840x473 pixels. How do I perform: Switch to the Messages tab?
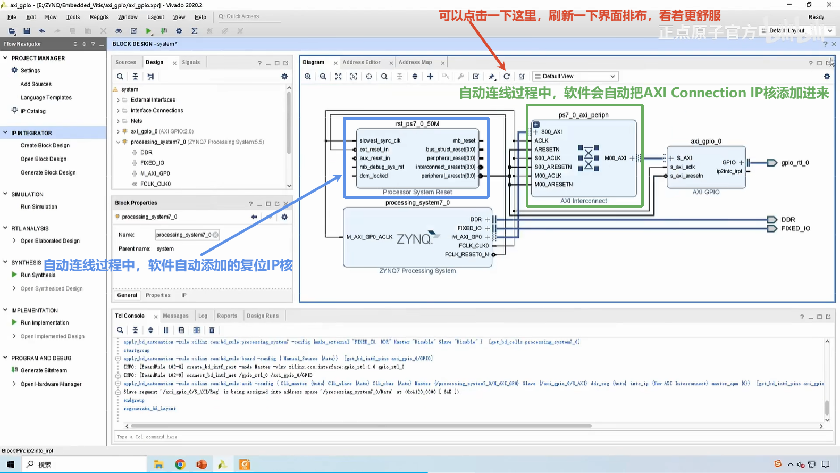pyautogui.click(x=175, y=316)
